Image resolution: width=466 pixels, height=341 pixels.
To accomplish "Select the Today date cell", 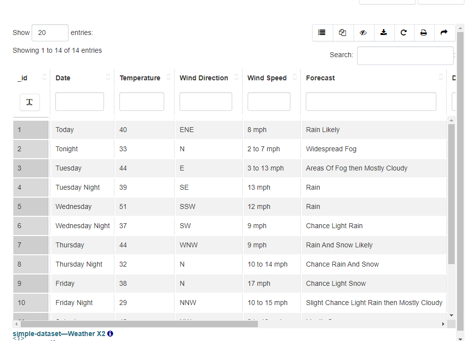I will point(83,130).
